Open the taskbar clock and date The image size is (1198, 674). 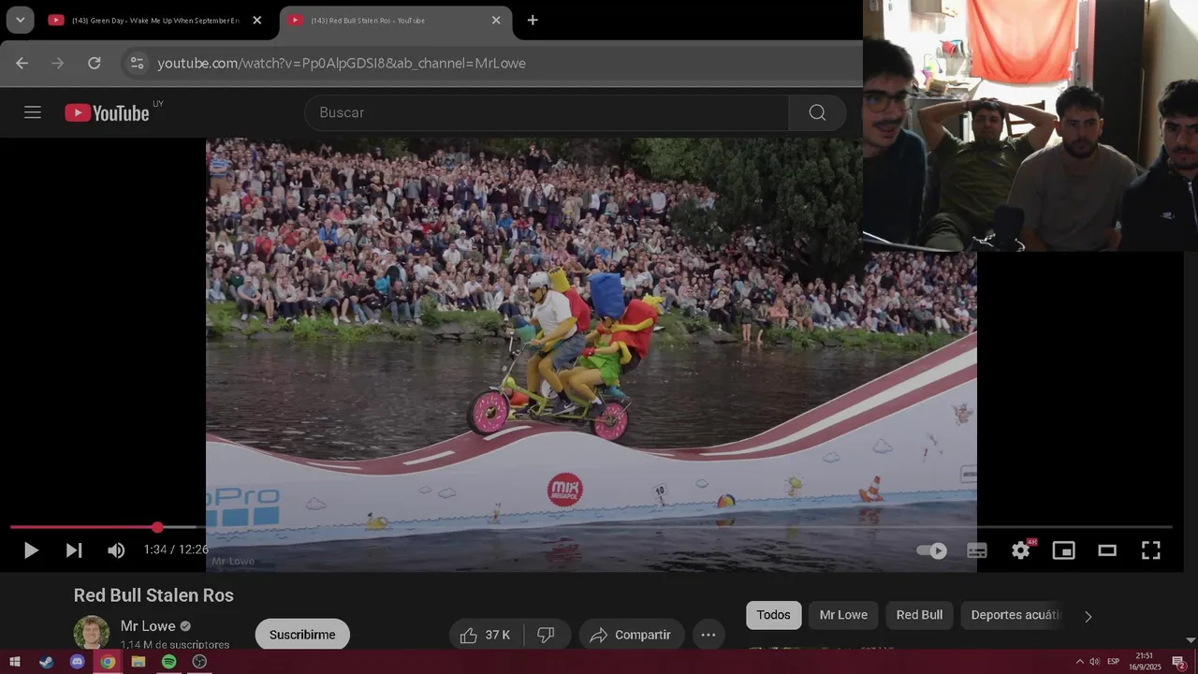click(1145, 662)
